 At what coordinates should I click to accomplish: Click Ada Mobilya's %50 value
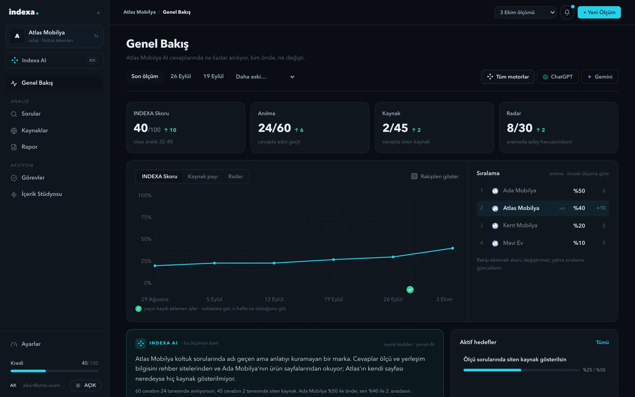point(579,191)
